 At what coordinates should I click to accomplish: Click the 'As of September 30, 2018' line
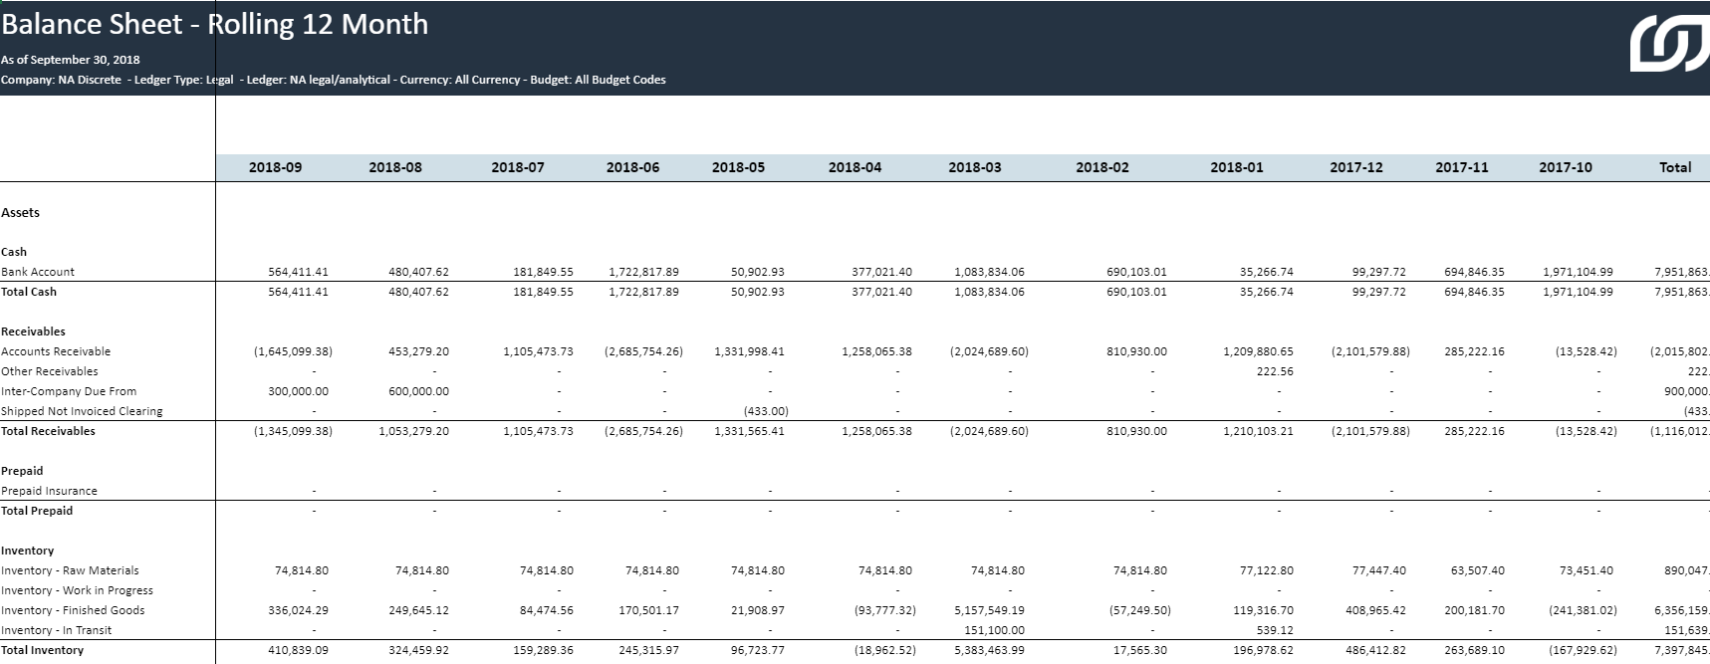point(71,60)
